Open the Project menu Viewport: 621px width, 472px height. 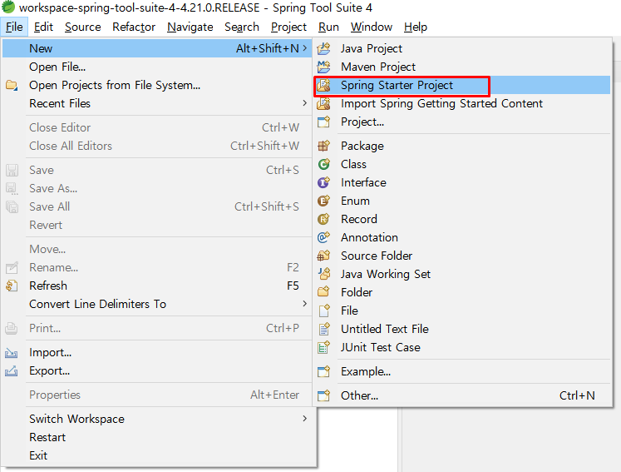pos(288,27)
